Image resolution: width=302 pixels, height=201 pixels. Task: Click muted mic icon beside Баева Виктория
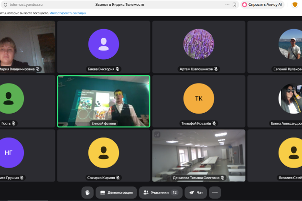click(117, 69)
